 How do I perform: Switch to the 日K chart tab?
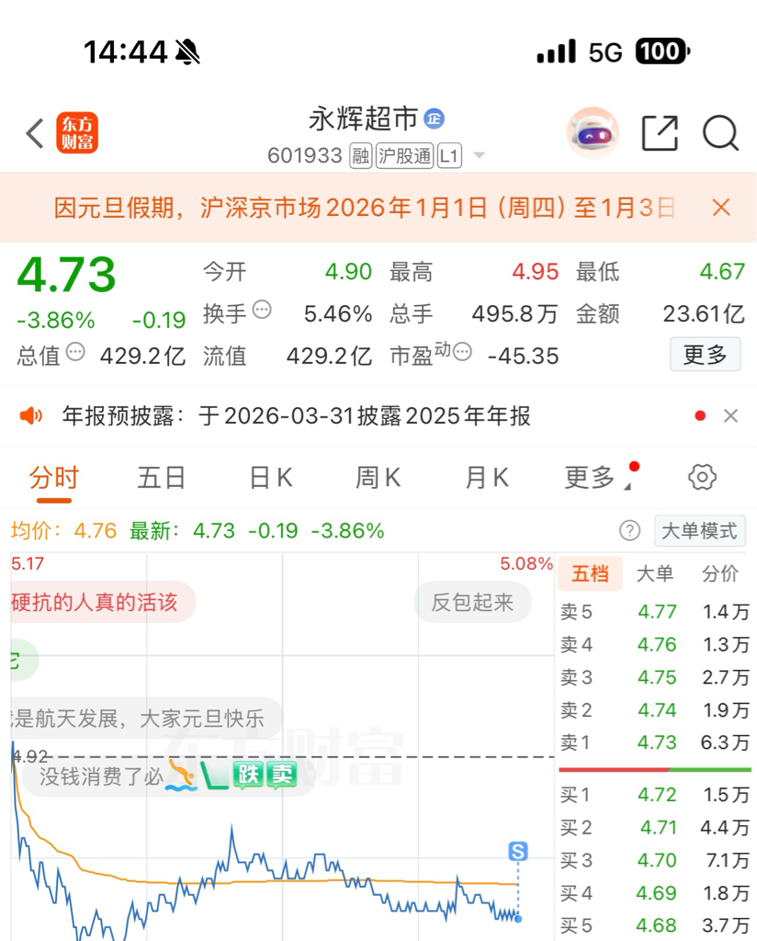[270, 478]
